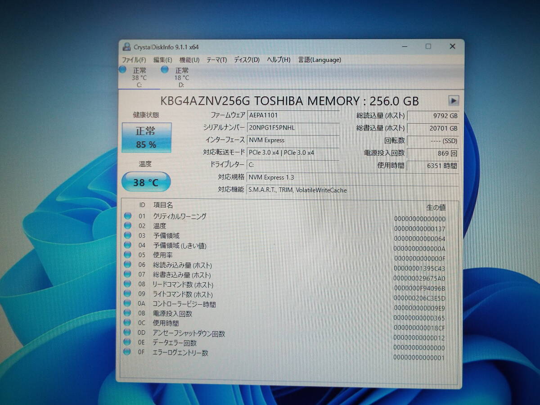Click the transfer mode field PCIe 3.0 x4
This screenshot has width=540, height=405.
tap(293, 153)
